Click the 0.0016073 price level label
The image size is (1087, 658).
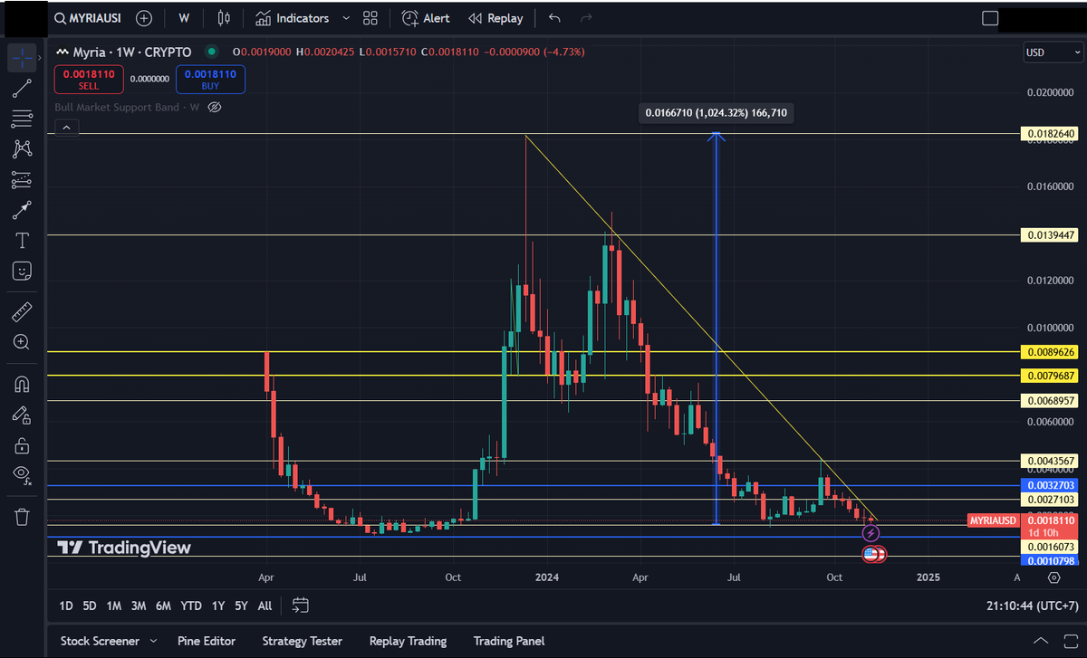[x=1049, y=547]
